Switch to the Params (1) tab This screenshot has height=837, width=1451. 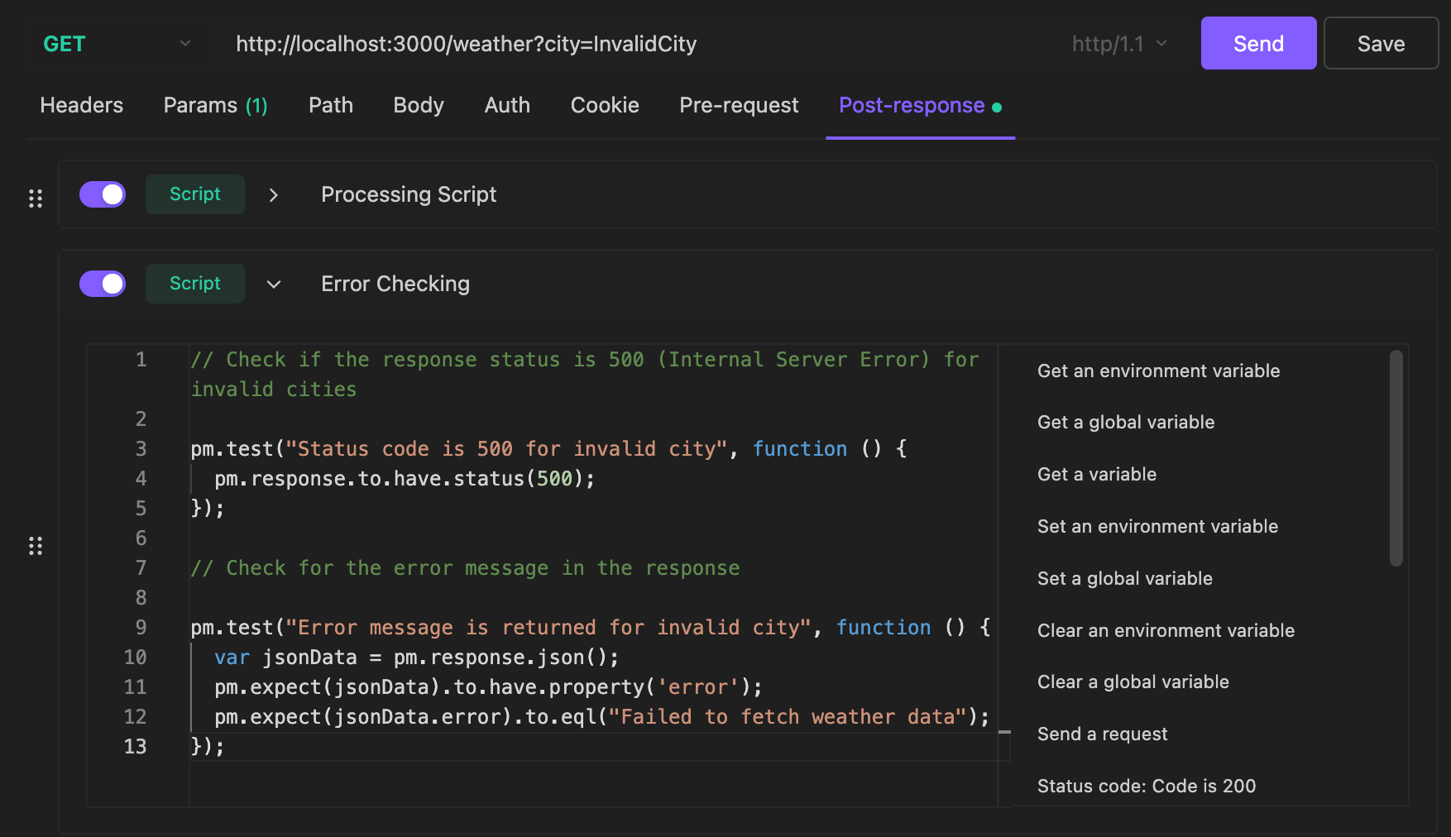[216, 105]
